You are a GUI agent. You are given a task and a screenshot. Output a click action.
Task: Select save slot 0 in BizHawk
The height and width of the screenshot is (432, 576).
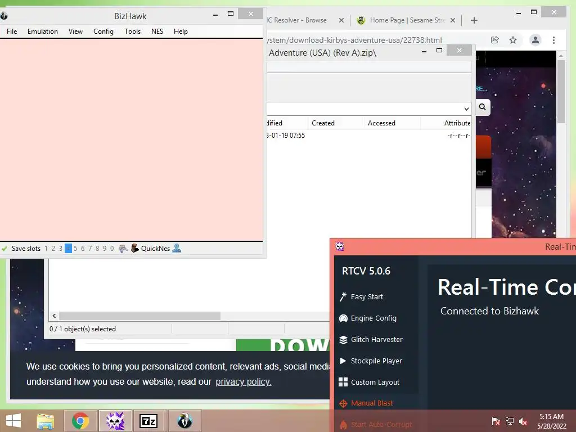click(x=112, y=249)
